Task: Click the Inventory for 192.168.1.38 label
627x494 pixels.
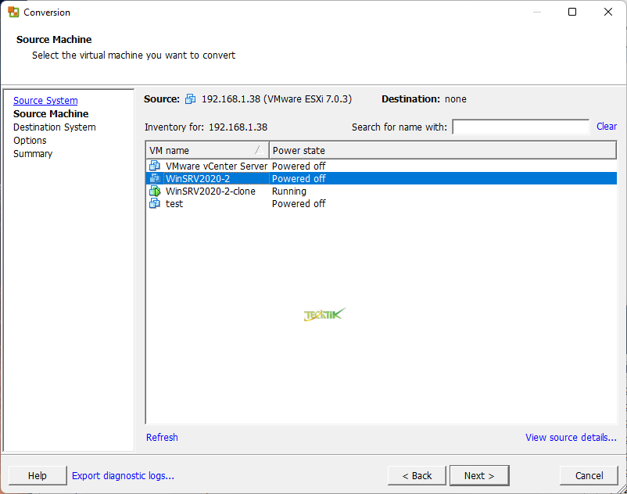Action: (206, 127)
